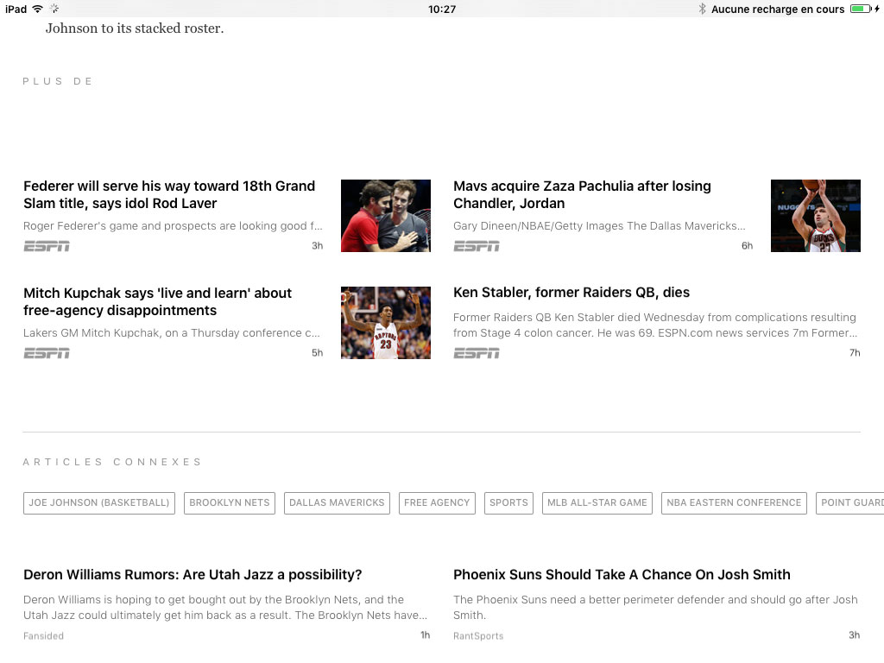The height and width of the screenshot is (663, 884).
Task: Tap the 7h timestamp on Stabler article
Action: click(x=855, y=353)
